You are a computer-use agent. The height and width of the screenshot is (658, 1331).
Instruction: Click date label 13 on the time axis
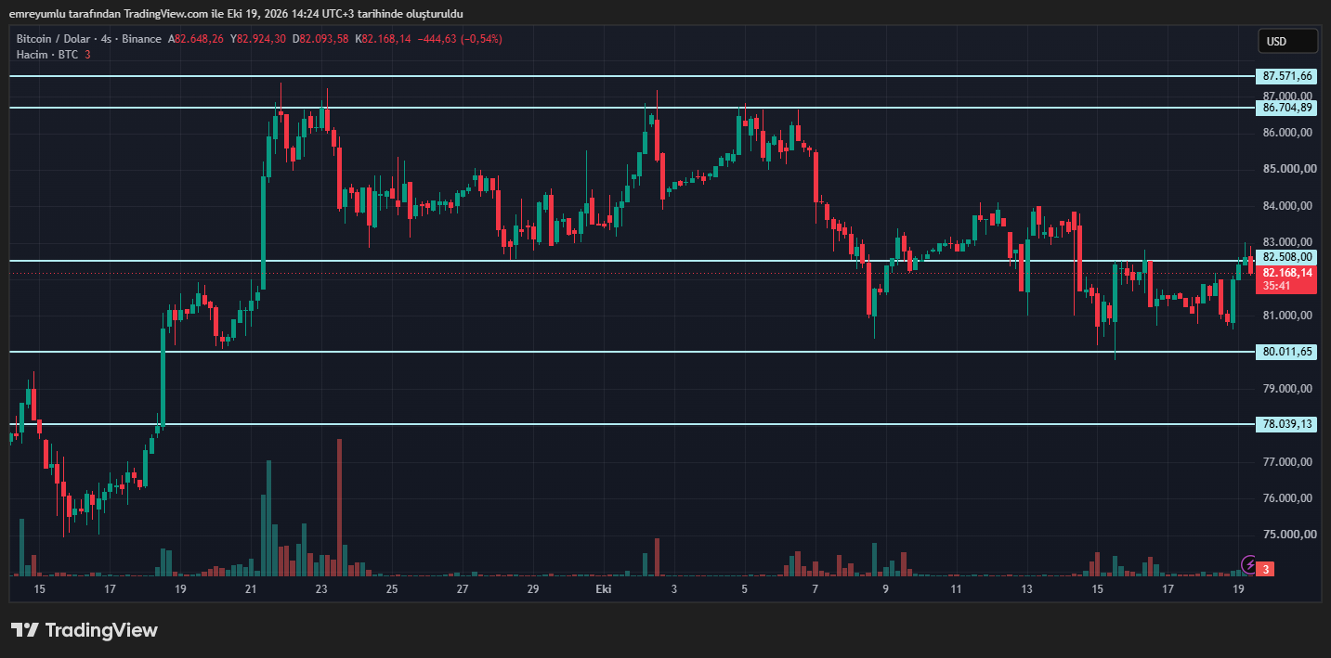tap(1026, 589)
